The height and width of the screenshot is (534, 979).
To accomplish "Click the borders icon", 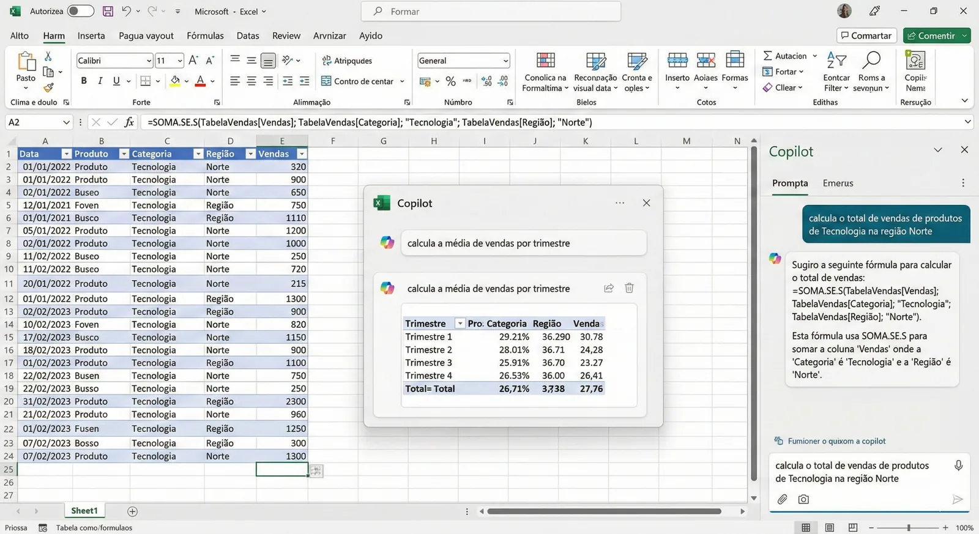I will pyautogui.click(x=145, y=81).
